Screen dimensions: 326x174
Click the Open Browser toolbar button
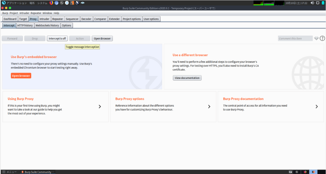(102, 38)
